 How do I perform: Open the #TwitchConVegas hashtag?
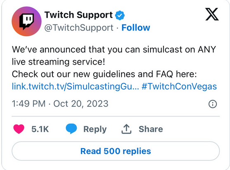tap(179, 86)
